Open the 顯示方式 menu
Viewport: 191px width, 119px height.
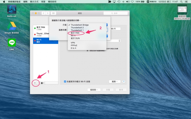click(x=34, y=2)
